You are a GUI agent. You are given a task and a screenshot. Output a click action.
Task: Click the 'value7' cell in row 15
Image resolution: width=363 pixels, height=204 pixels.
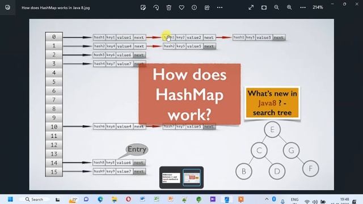click(124, 171)
